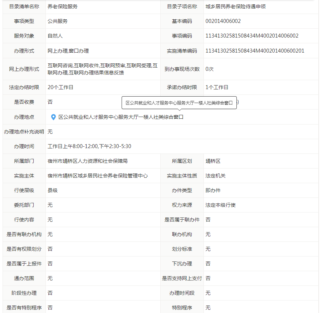Click the blue location pin icon
The width and height of the screenshot is (323, 313).
click(x=53, y=117)
